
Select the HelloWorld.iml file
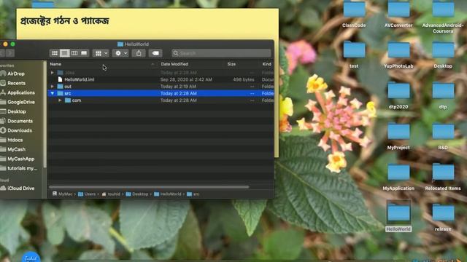161,79
